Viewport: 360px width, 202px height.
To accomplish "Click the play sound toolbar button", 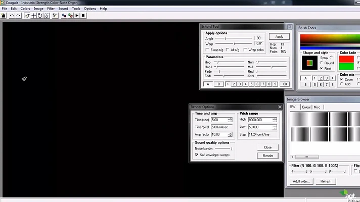I will tap(77, 16).
